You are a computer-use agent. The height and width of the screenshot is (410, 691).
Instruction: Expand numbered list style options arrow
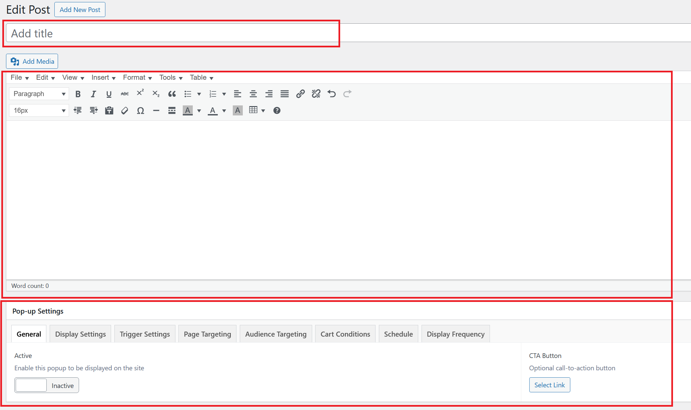224,94
